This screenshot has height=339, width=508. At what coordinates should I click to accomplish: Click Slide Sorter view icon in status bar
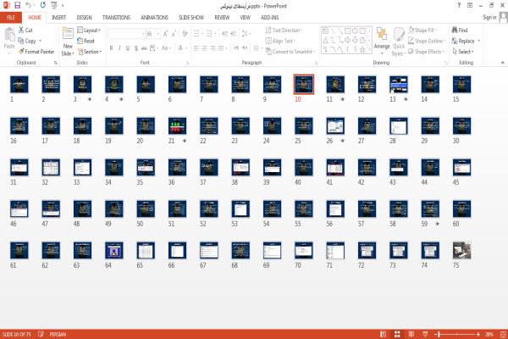coord(397,334)
